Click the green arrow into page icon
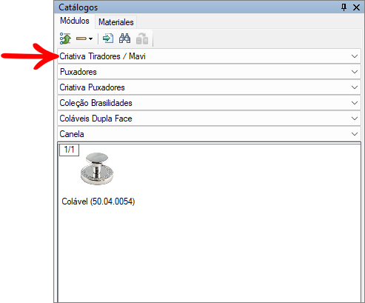This screenshot has width=365, height=303. click(108, 39)
